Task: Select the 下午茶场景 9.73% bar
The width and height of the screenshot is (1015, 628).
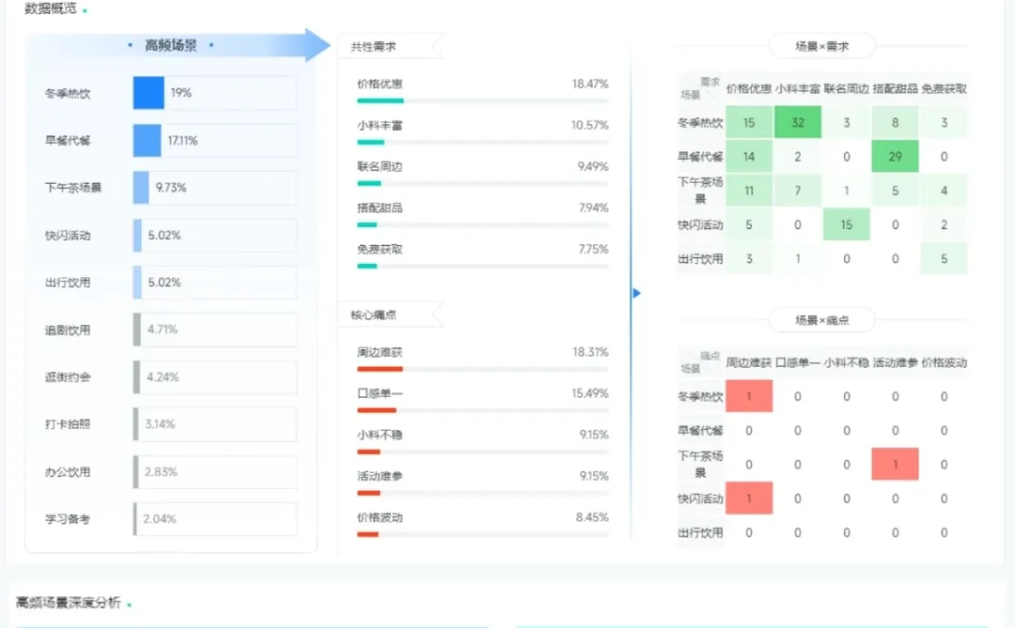Action: pyautogui.click(x=141, y=188)
